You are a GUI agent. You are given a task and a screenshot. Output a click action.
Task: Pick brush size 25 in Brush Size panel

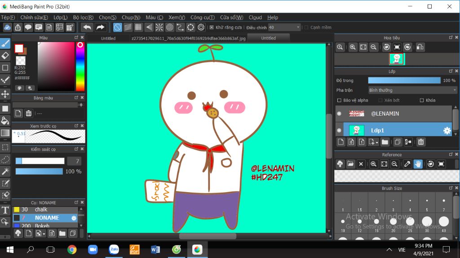tap(410, 223)
